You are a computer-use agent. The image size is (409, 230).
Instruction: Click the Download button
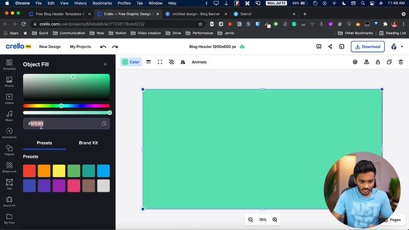(x=368, y=47)
